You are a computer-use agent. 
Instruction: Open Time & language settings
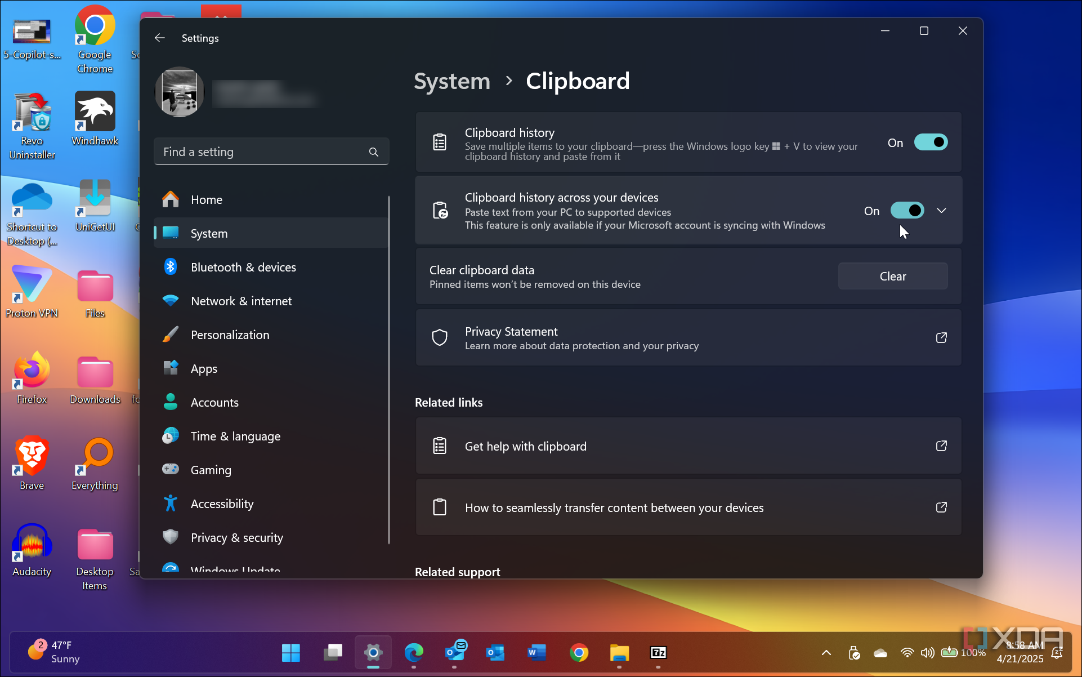(271, 436)
